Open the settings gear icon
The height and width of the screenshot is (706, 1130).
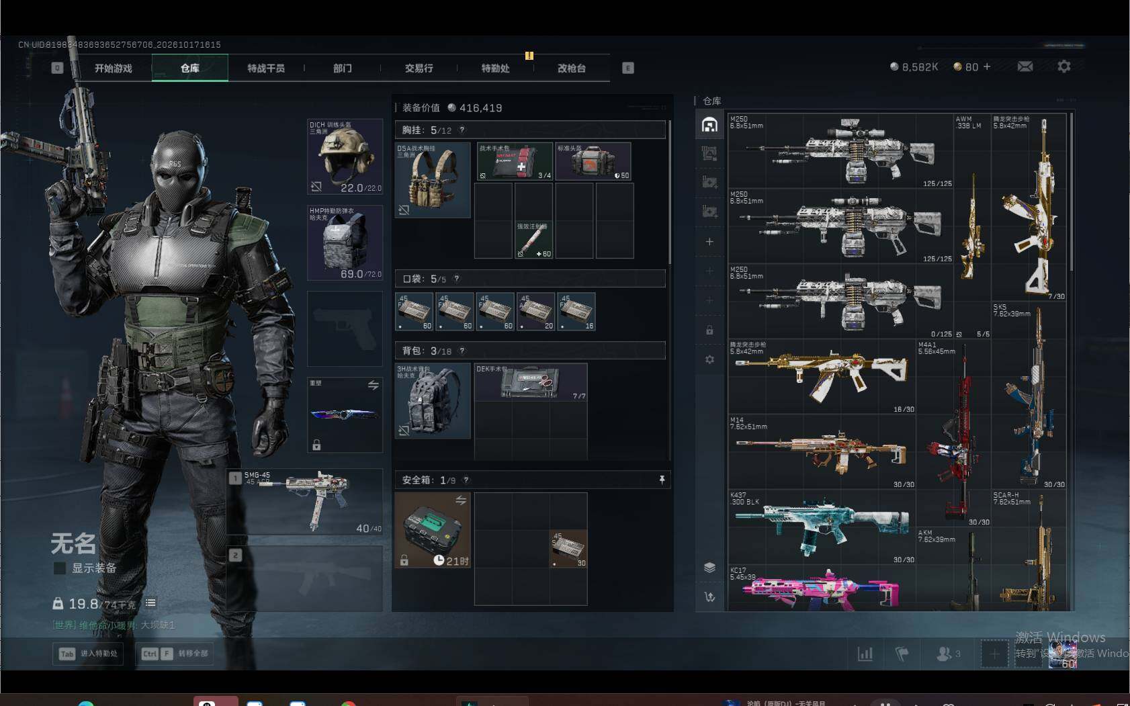coord(1064,67)
